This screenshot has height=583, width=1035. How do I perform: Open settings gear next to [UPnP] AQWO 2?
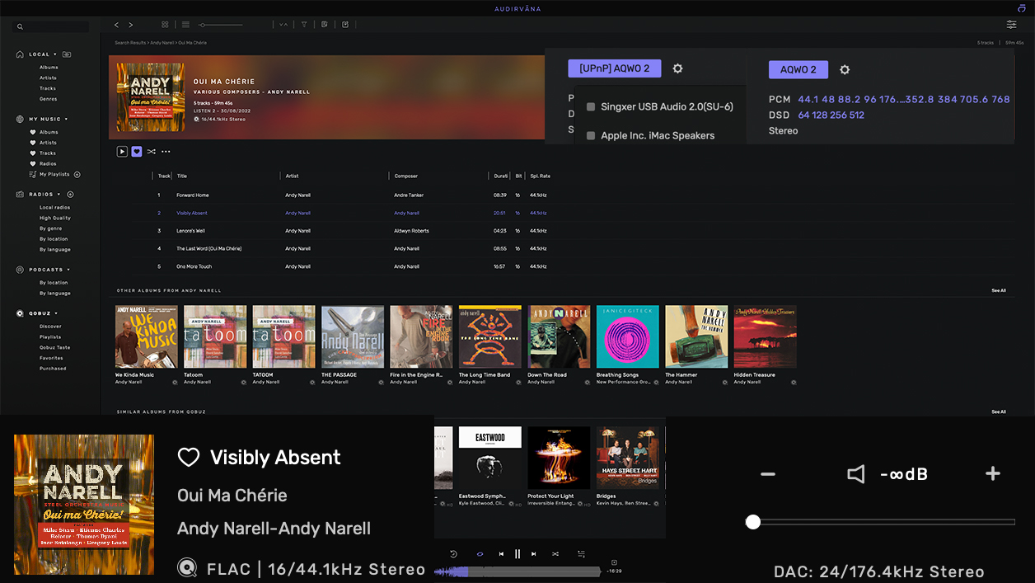[677, 69]
